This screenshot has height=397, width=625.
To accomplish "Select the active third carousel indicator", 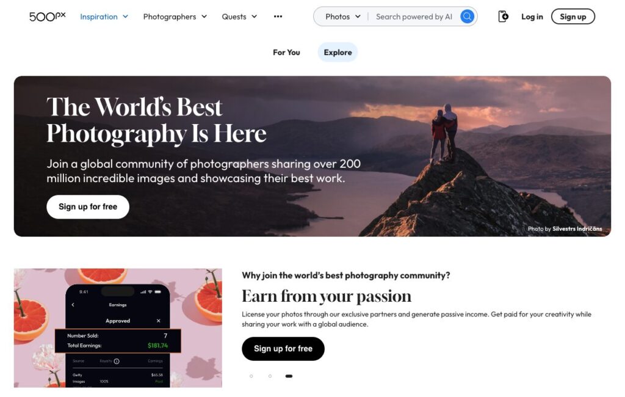I will coord(289,376).
